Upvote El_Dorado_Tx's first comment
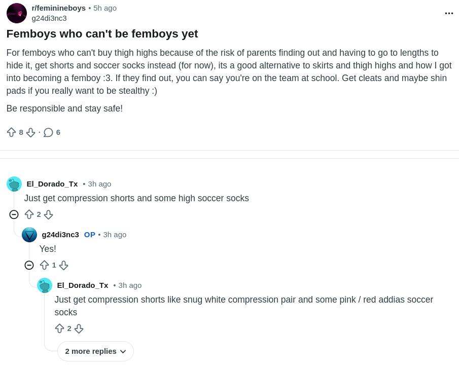The height and width of the screenshot is (368, 459). [29, 214]
